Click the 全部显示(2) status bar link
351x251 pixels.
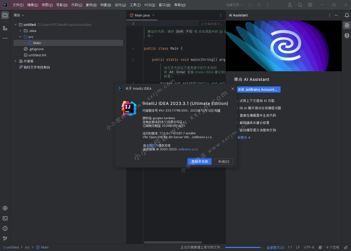275,247
